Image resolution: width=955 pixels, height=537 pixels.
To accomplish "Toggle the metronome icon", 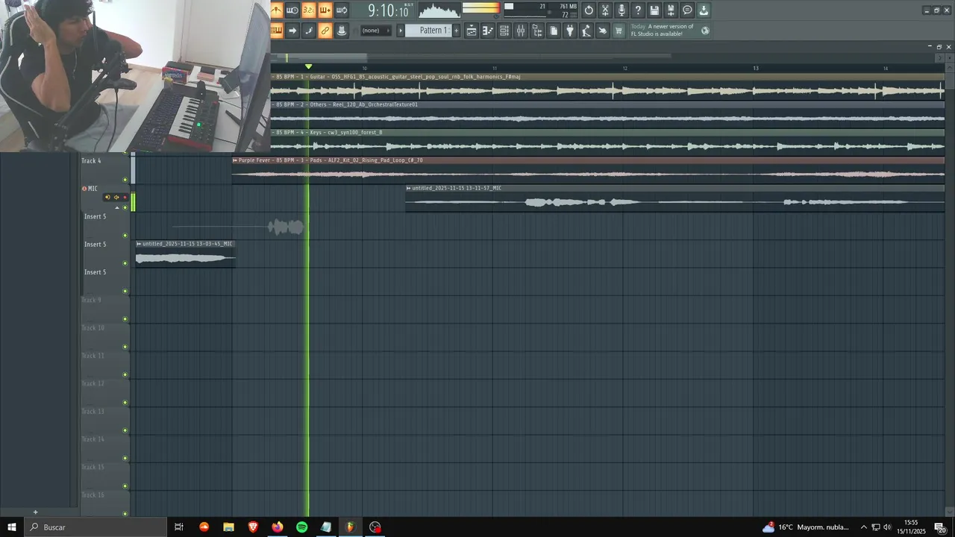I will 276,10.
